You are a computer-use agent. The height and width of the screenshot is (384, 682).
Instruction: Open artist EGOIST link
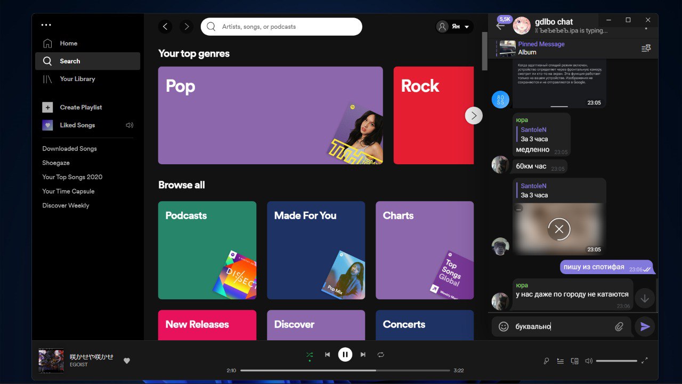tap(79, 365)
